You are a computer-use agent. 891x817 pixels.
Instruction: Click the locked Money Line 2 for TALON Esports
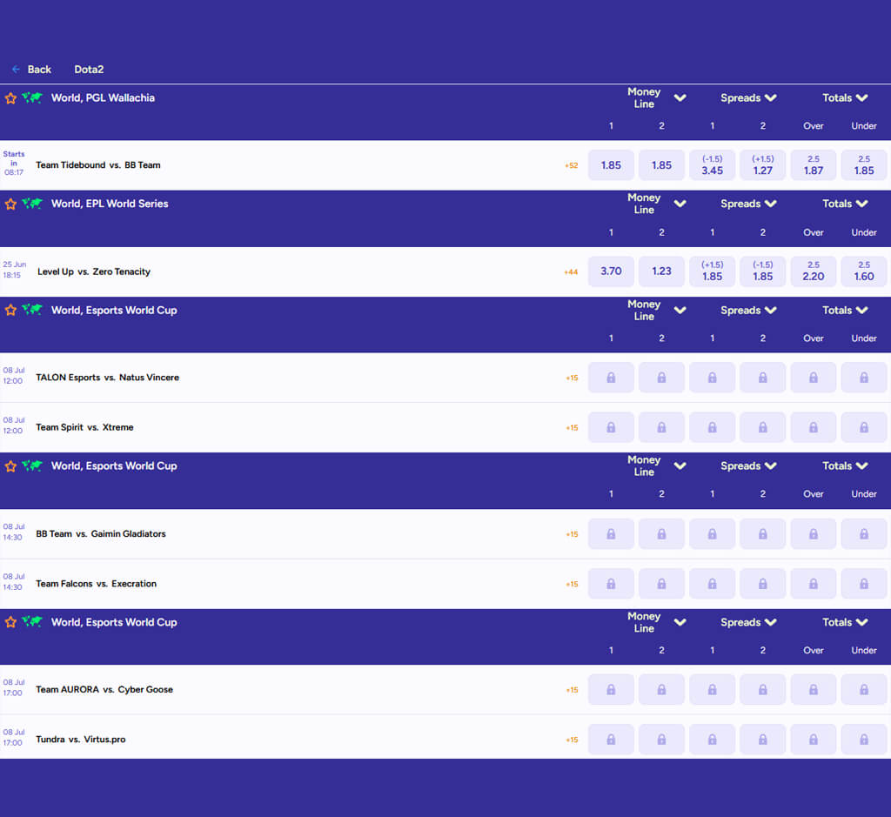click(661, 378)
